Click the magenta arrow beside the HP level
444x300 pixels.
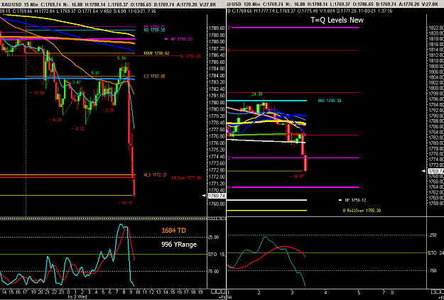(166, 39)
